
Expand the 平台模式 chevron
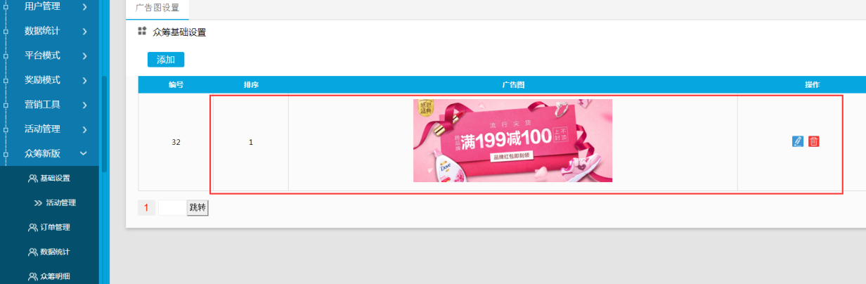pyautogui.click(x=84, y=56)
